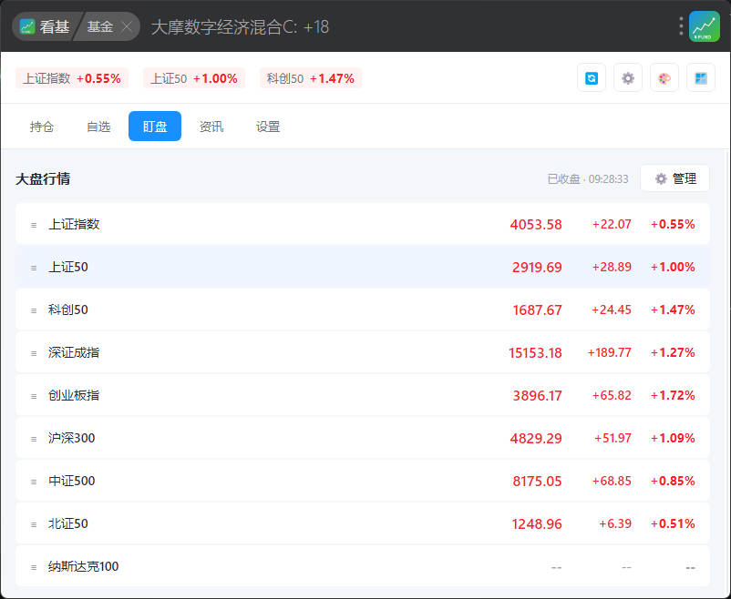Click the change +65.82
This screenshot has width=731, height=599.
612,395
